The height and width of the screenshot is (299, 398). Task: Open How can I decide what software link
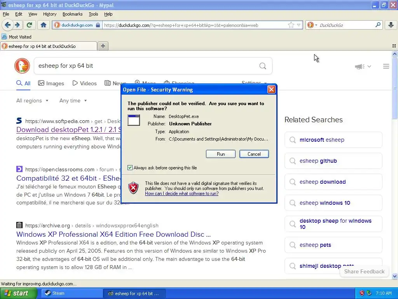182,193
